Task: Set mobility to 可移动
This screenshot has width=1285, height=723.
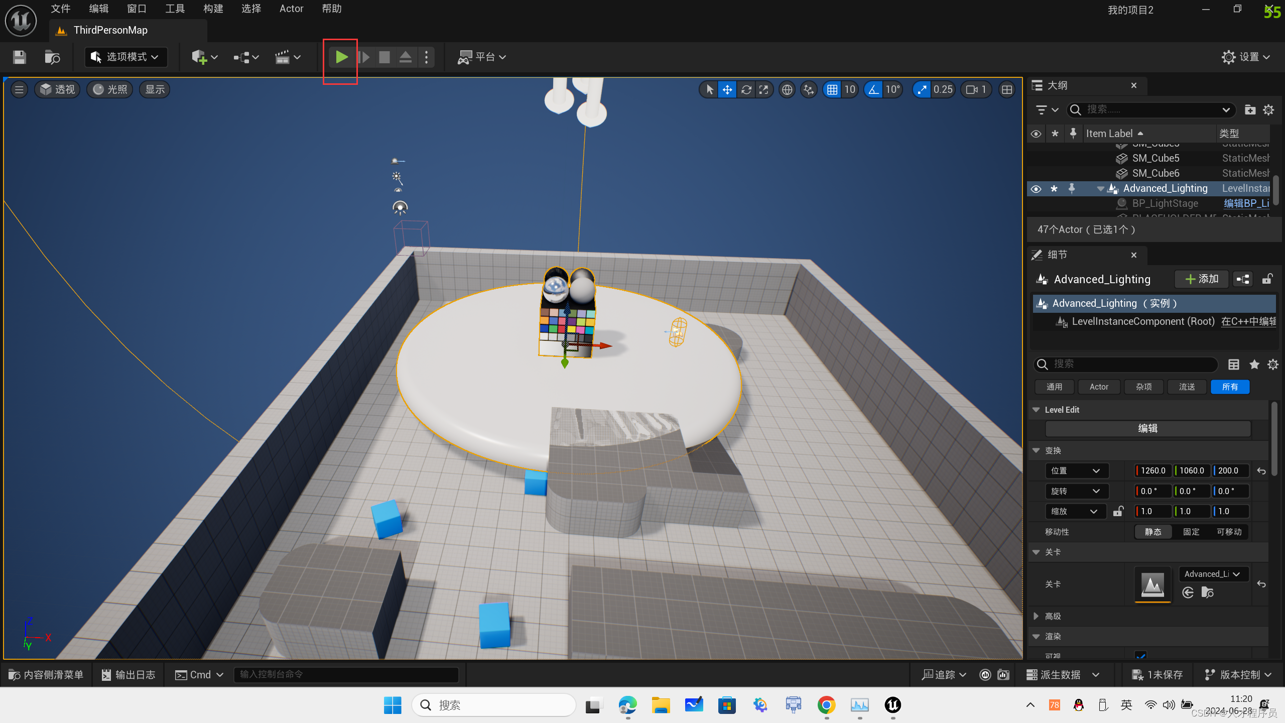Action: click(x=1229, y=532)
